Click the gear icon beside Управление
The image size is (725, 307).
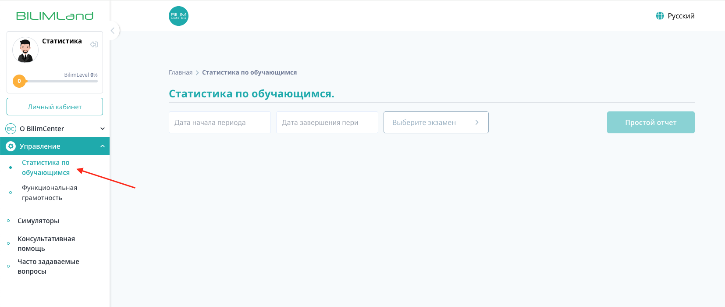point(11,146)
